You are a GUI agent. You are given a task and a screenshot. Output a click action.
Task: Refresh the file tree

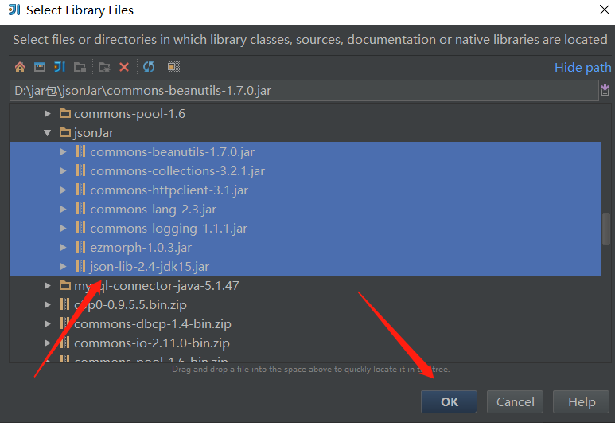click(149, 68)
